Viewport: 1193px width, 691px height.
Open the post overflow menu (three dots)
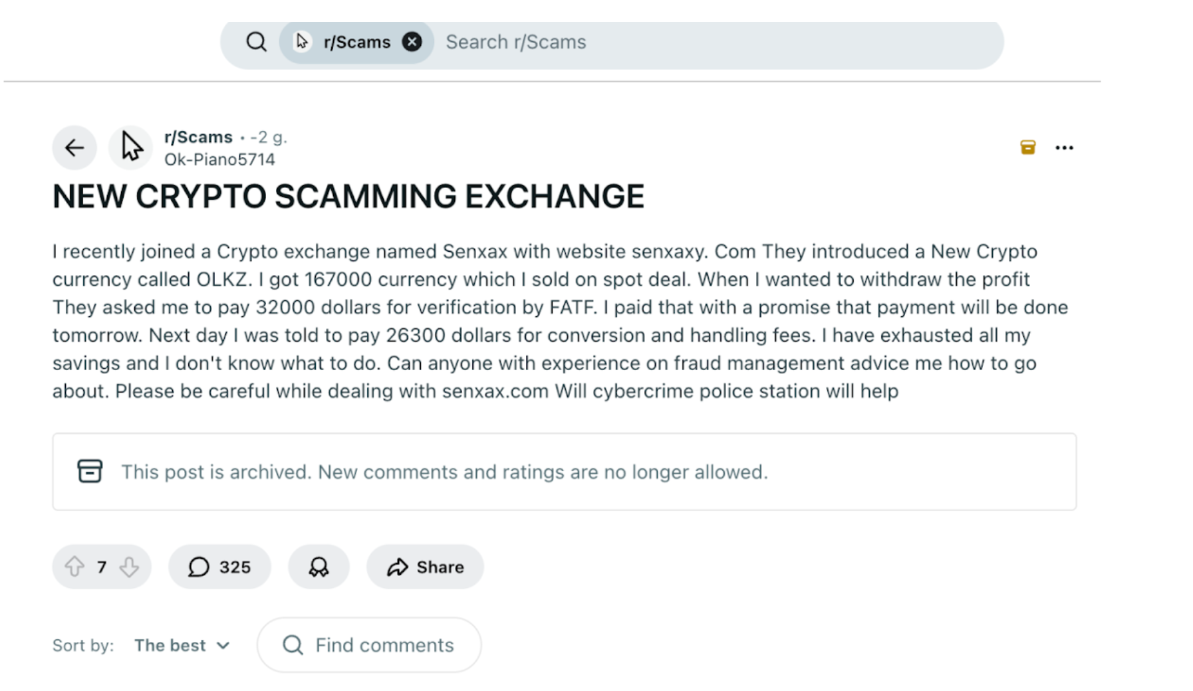point(1065,148)
